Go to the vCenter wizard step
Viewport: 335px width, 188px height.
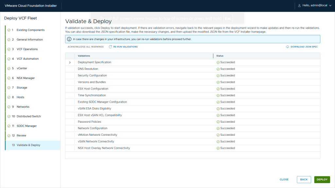click(x=22, y=69)
